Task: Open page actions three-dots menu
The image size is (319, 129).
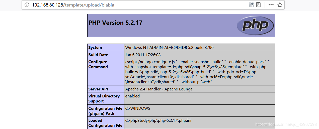Action: pos(271,5)
